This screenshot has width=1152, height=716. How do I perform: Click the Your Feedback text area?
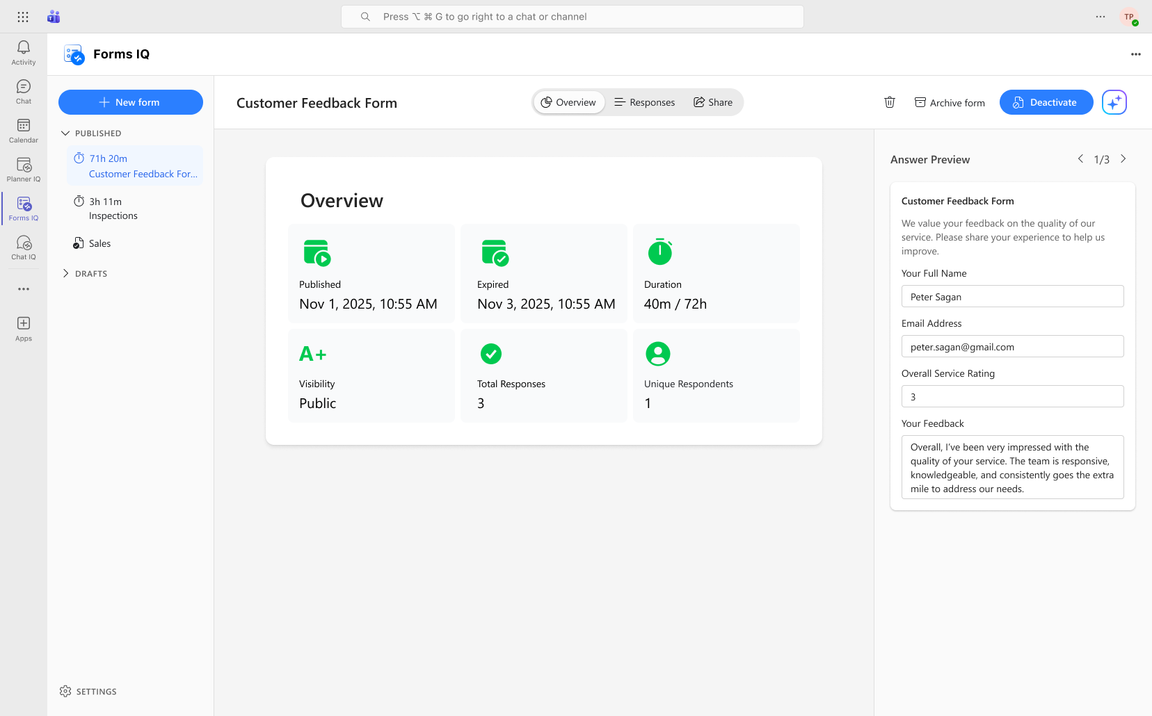1013,467
